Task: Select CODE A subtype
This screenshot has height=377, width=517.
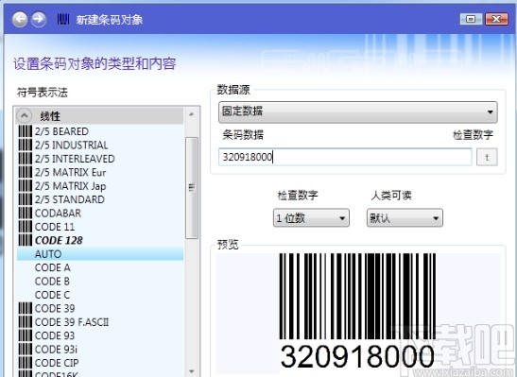Action: coord(53,267)
